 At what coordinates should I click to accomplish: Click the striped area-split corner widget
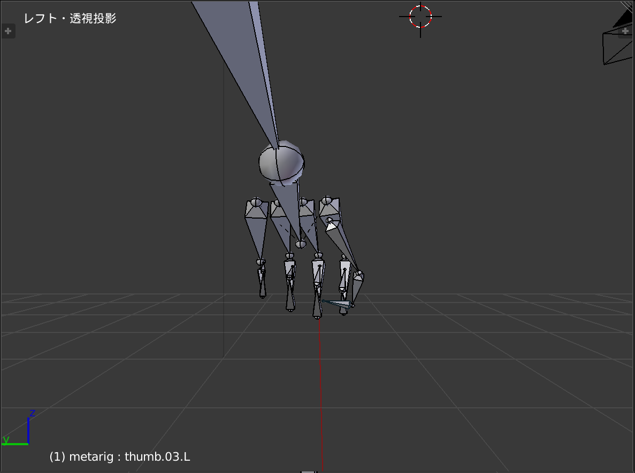[628, 6]
